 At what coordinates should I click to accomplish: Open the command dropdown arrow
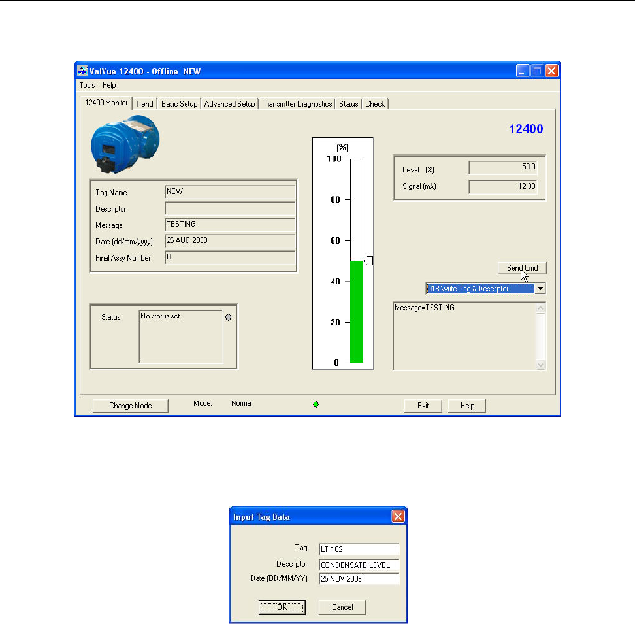(x=540, y=288)
